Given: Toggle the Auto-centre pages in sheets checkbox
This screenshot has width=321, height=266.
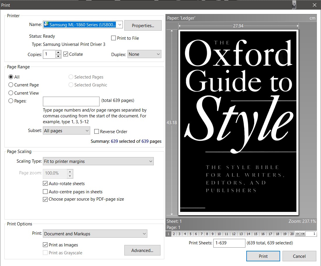Looking at the screenshot, I should (45, 192).
